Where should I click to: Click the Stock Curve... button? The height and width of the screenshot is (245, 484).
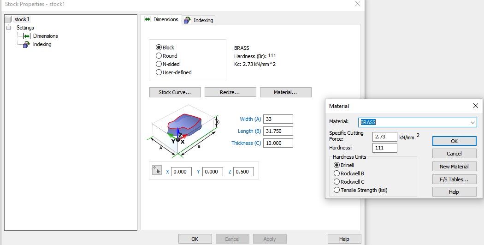click(x=175, y=92)
